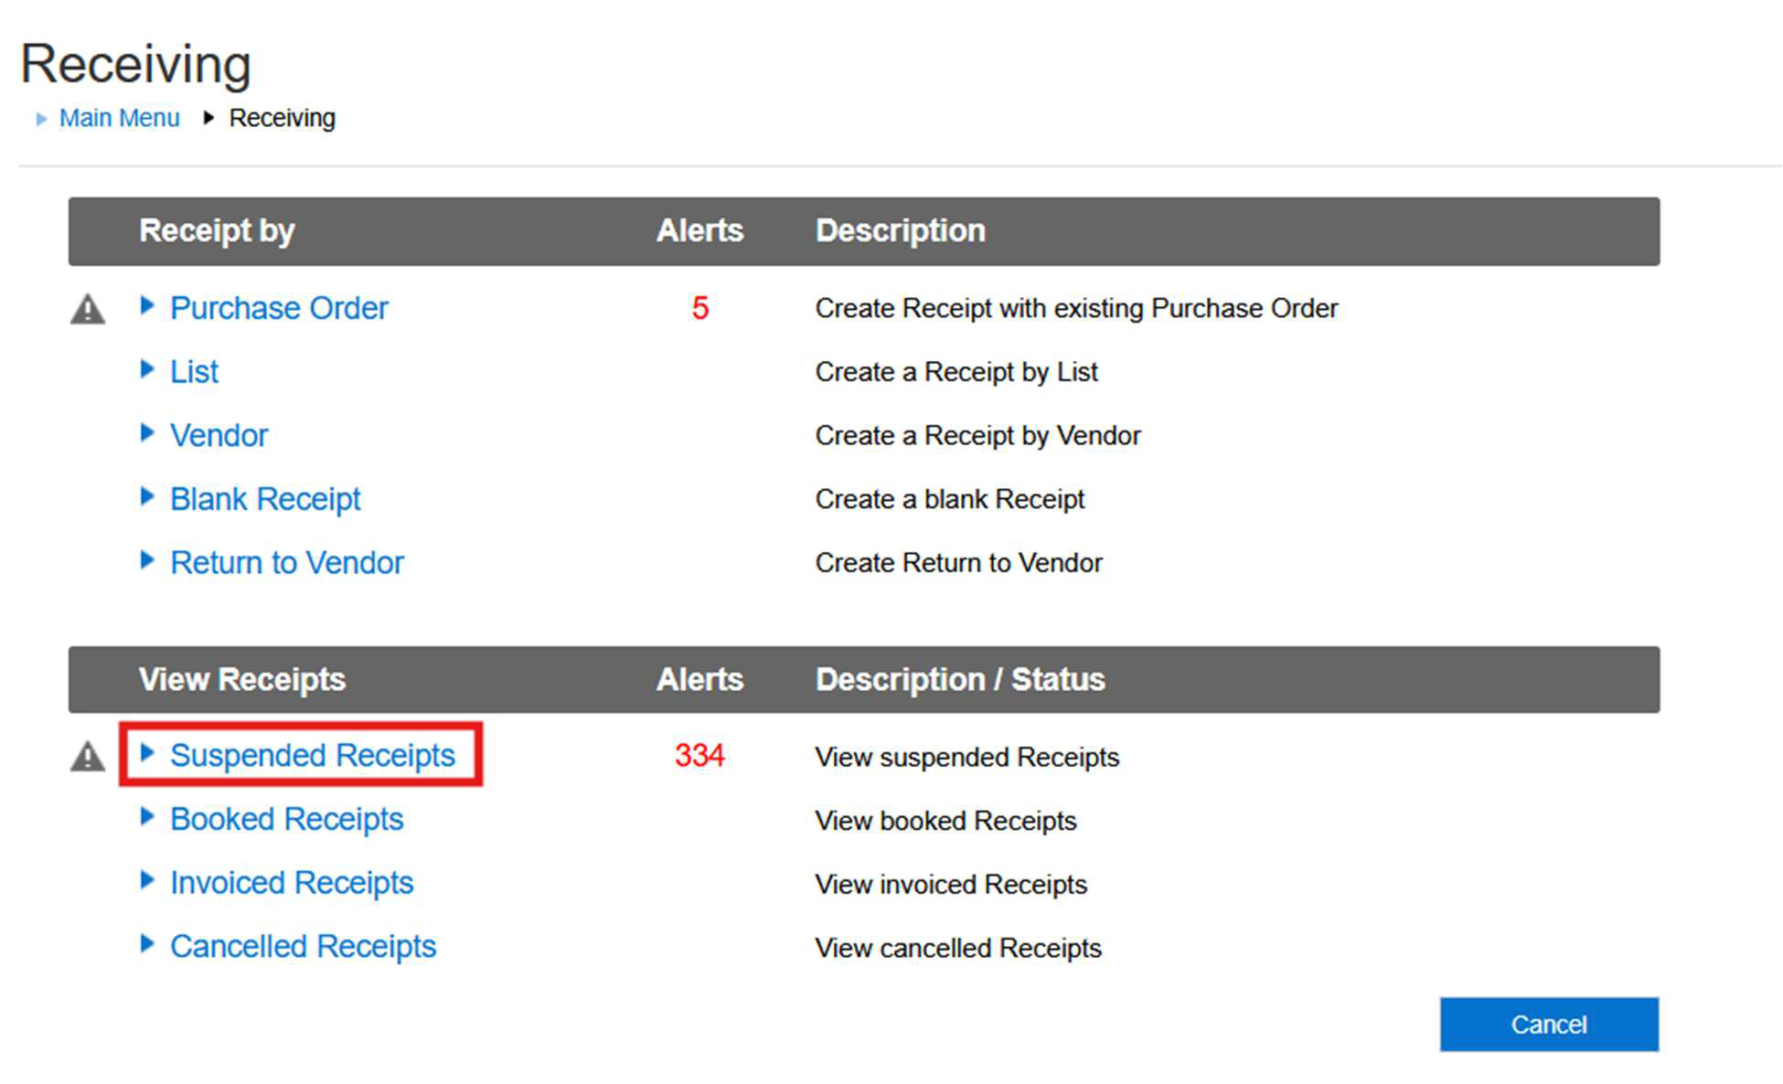Screen dimensions: 1783x1084
Task: Click the arrow icon before Booked Receipts
Action: coord(146,817)
